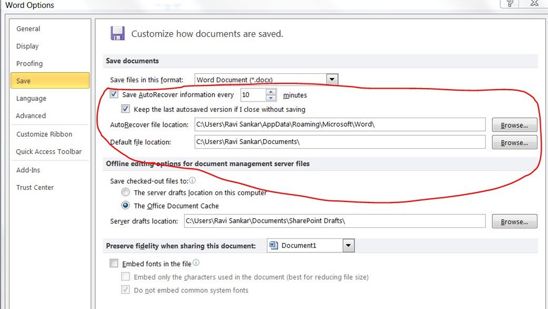Select server drafts location on this computer
This screenshot has height=309, width=548.
point(125,192)
